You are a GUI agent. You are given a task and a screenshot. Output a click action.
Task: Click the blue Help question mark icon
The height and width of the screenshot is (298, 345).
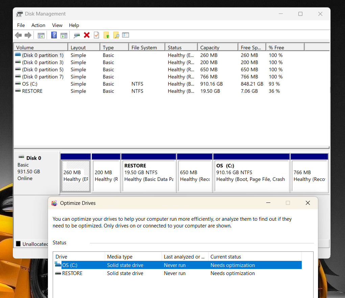click(54, 35)
